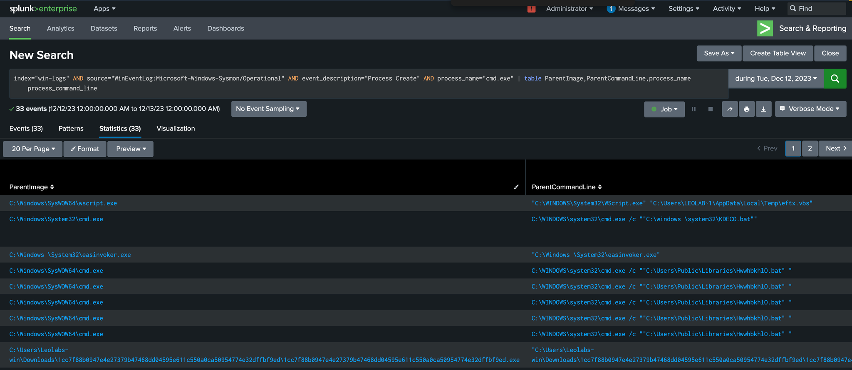Expand the Settings menu
The height and width of the screenshot is (370, 852).
(x=684, y=9)
